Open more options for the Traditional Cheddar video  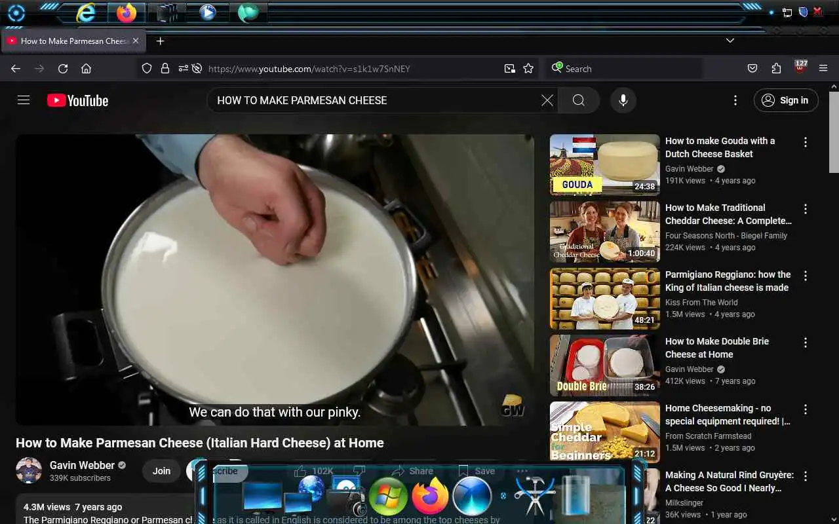(x=806, y=209)
